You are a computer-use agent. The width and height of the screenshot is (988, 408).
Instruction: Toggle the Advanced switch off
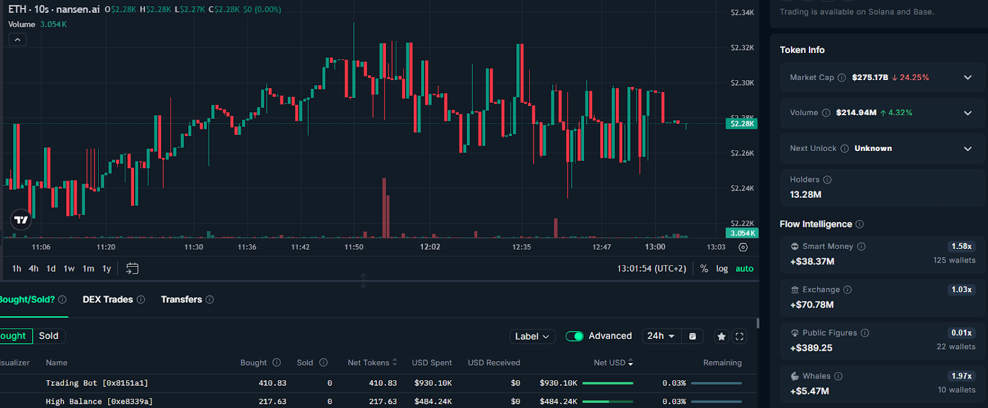pos(574,336)
